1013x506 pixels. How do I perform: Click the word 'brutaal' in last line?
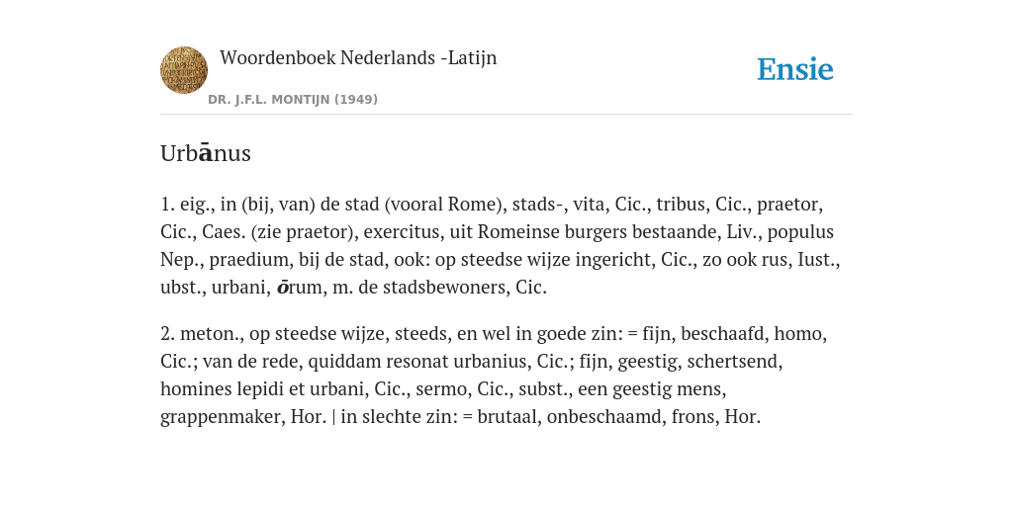[x=507, y=417]
